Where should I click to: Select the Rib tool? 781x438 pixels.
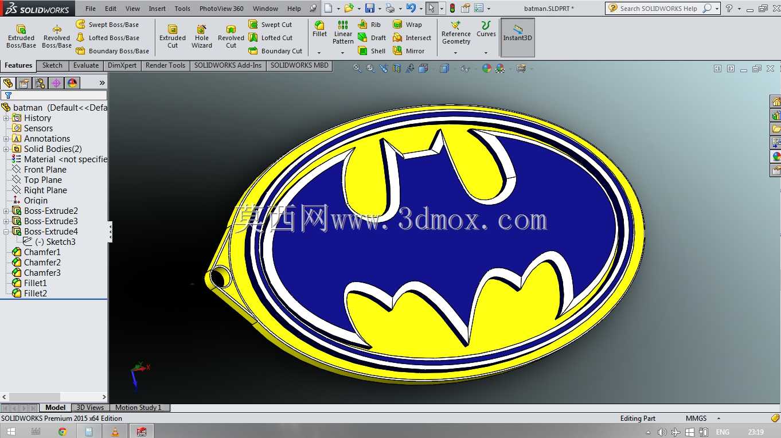(369, 25)
